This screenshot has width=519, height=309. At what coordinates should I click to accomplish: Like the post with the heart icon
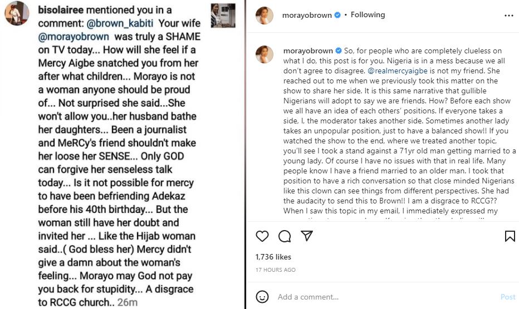coord(262,236)
